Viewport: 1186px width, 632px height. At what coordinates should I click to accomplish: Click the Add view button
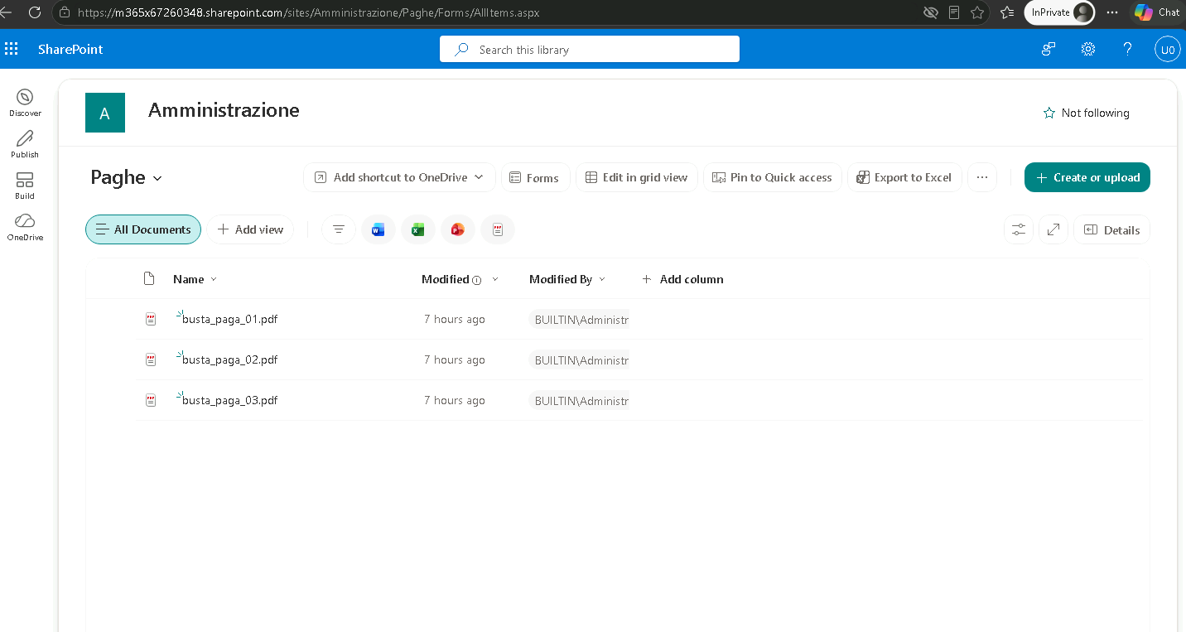pyautogui.click(x=250, y=229)
